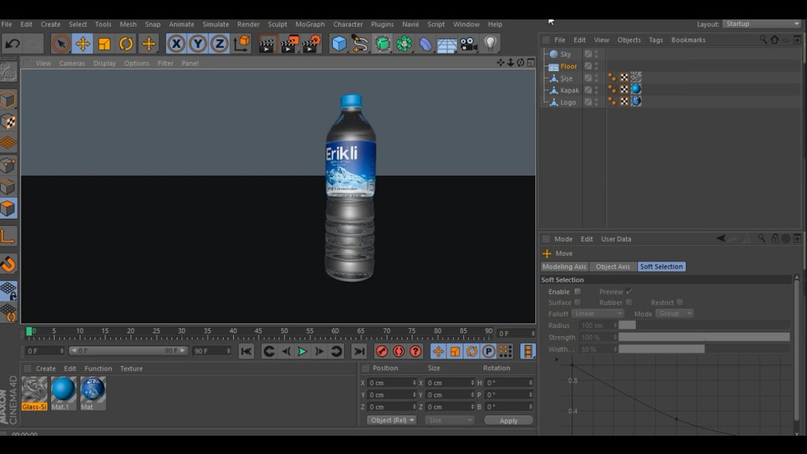Click Render Active View clapperboard icon
Viewport: 807px width, 454px height.
coord(268,44)
